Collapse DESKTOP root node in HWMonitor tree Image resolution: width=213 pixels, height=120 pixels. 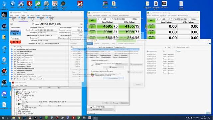pos(13,90)
